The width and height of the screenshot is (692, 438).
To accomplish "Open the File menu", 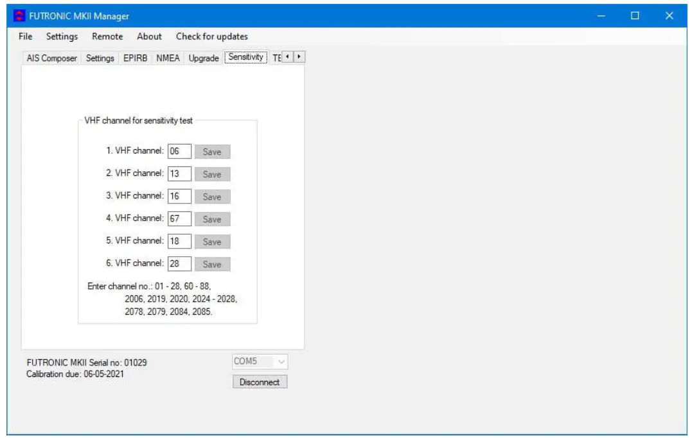I will coord(25,37).
